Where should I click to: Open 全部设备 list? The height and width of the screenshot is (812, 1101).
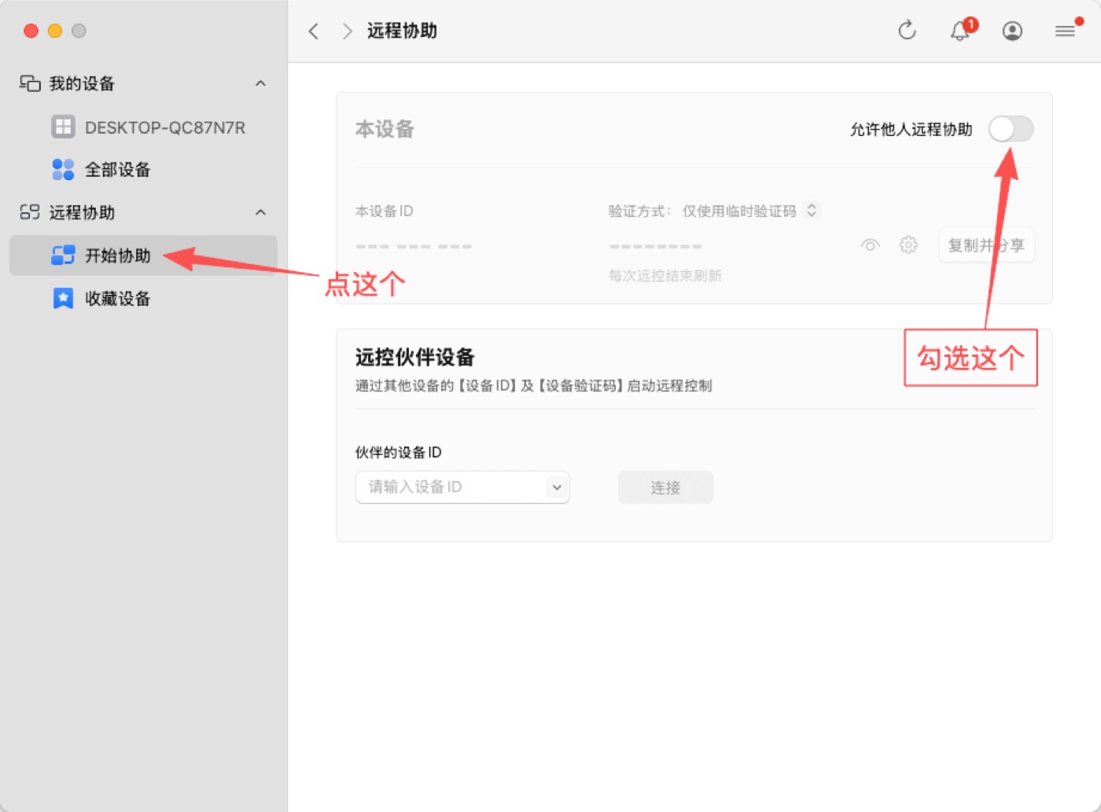pos(143,169)
